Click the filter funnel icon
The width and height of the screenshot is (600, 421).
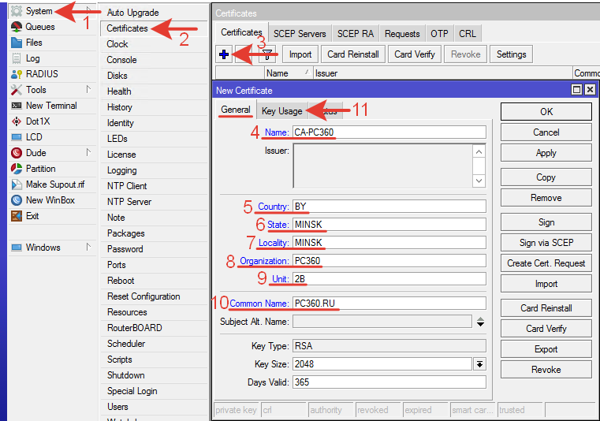(x=267, y=54)
